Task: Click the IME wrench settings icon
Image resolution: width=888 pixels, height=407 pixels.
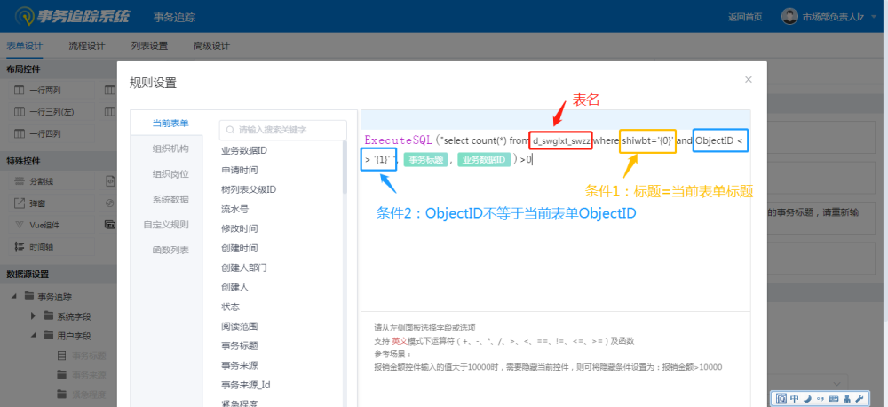Action: point(860,398)
